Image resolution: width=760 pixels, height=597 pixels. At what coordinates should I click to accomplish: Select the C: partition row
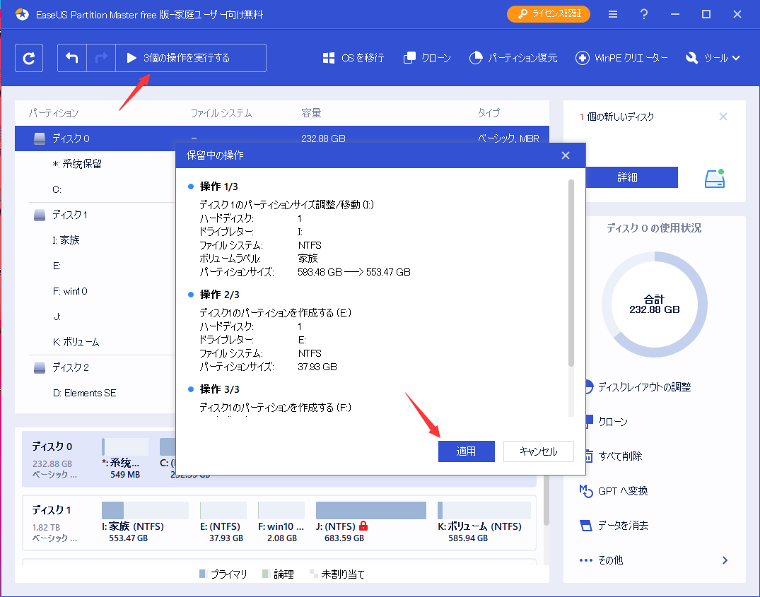[95, 189]
